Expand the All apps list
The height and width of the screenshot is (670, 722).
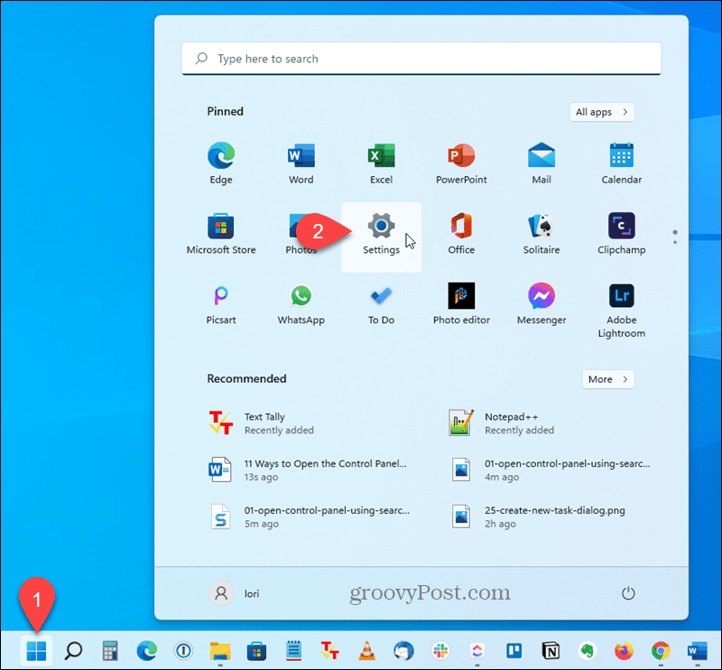click(x=602, y=112)
